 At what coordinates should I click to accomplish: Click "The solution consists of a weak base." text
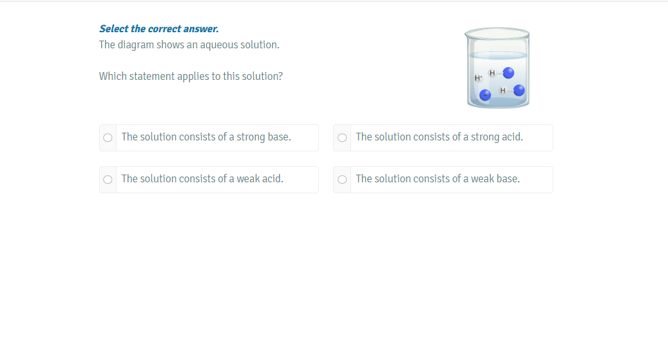pos(438,179)
